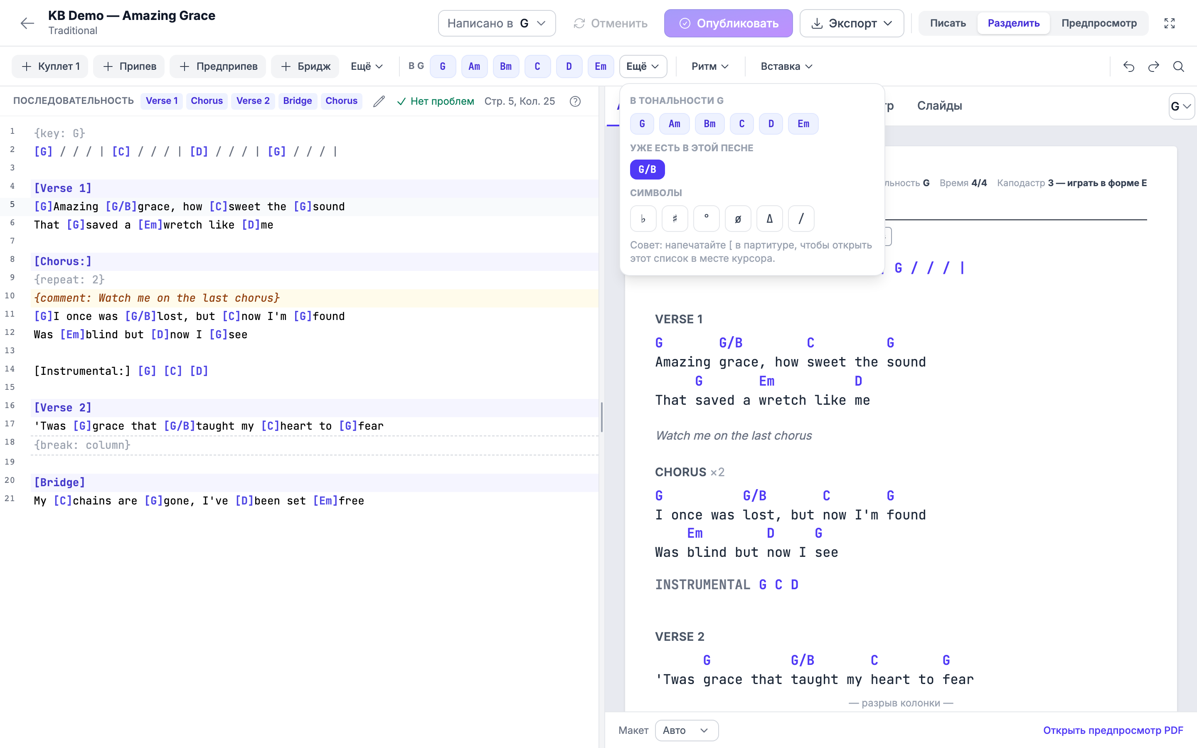Viewport: 1197px width, 748px height.
Task: Click the undo arrow icon
Action: click(1129, 66)
